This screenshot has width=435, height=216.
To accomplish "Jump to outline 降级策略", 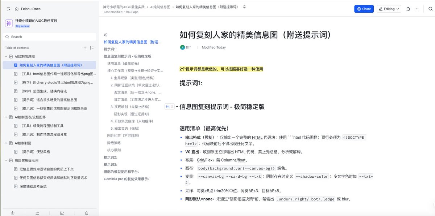I will coord(114,143).
